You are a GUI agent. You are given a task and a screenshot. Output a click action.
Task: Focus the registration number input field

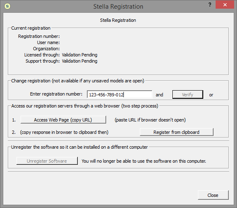pyautogui.click(x=120, y=95)
